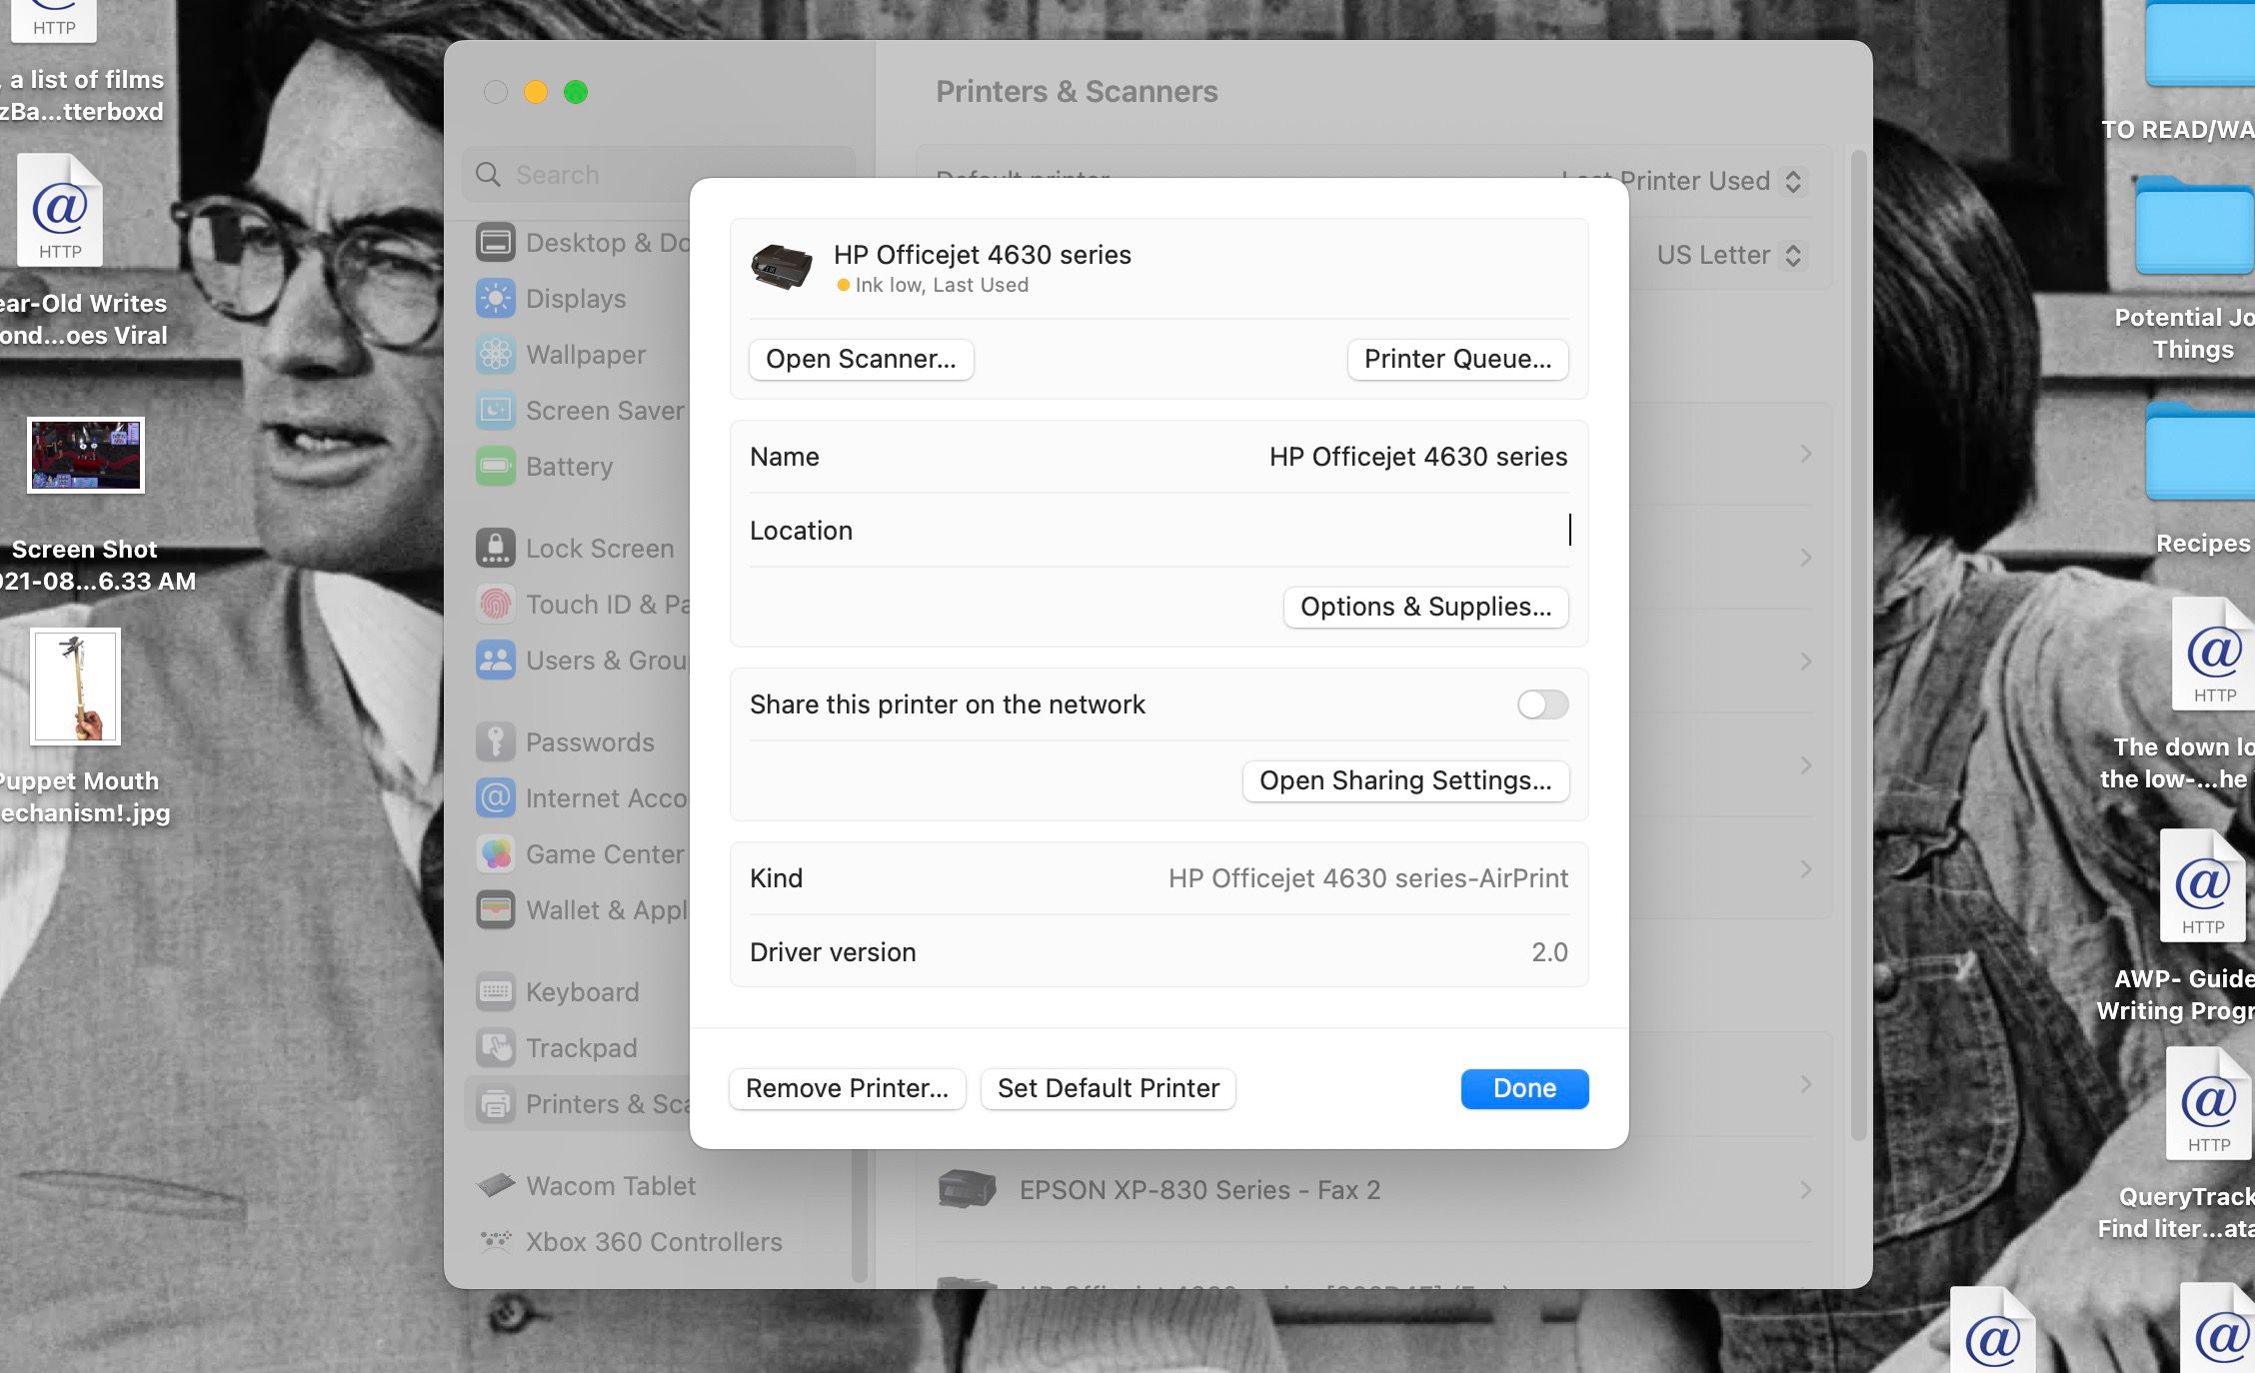Select Xbox 360 Controllers in the sidebar
Screen dimensions: 2255x1373
653,1242
